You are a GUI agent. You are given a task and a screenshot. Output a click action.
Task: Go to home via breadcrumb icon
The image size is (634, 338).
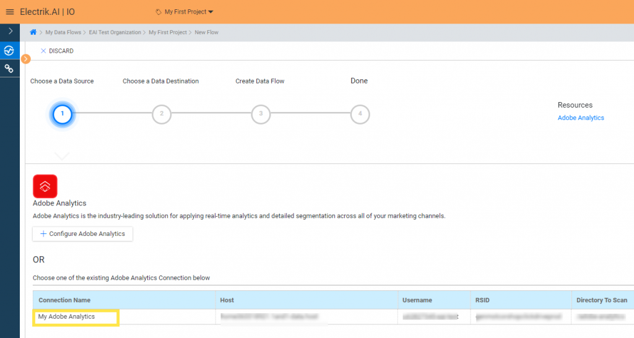[x=33, y=32]
